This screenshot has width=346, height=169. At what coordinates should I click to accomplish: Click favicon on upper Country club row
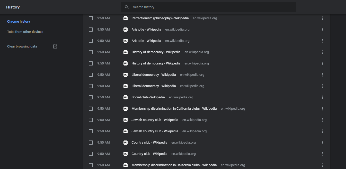(x=126, y=143)
